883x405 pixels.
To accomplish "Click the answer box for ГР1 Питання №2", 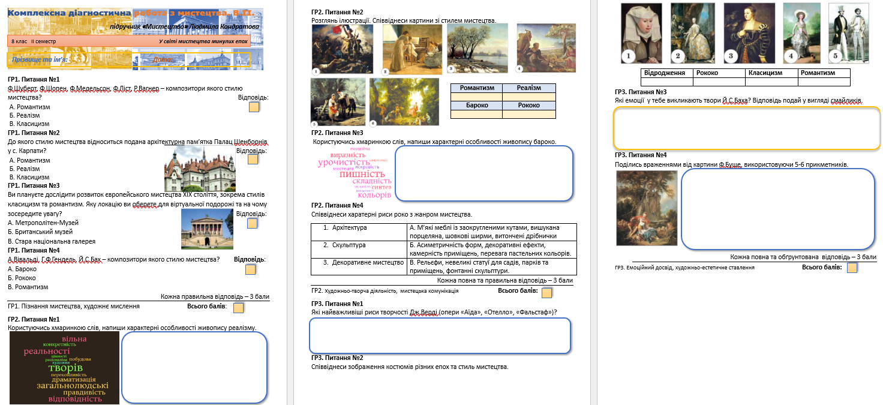I will tap(253, 159).
